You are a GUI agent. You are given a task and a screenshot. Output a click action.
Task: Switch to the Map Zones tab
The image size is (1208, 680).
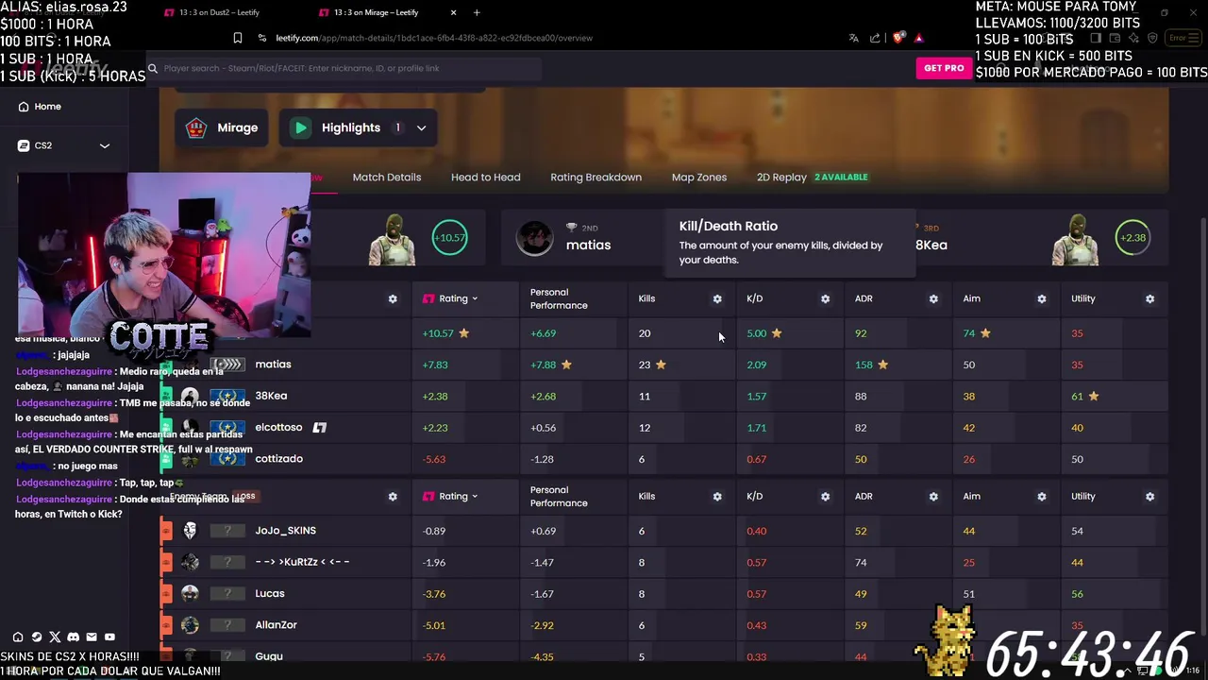[699, 178]
